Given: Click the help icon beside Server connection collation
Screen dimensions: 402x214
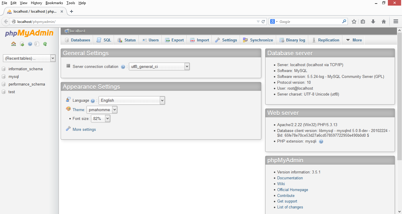Looking at the screenshot, I should click(123, 66).
